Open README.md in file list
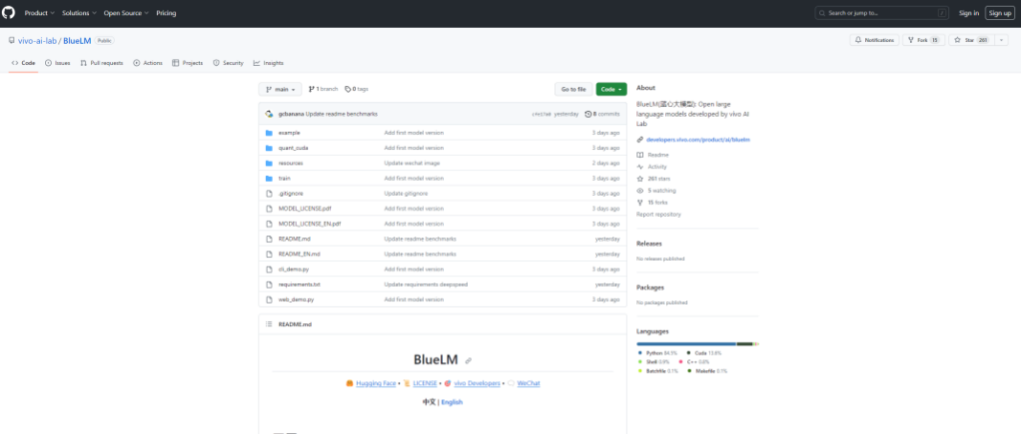The height and width of the screenshot is (434, 1021). (x=295, y=239)
